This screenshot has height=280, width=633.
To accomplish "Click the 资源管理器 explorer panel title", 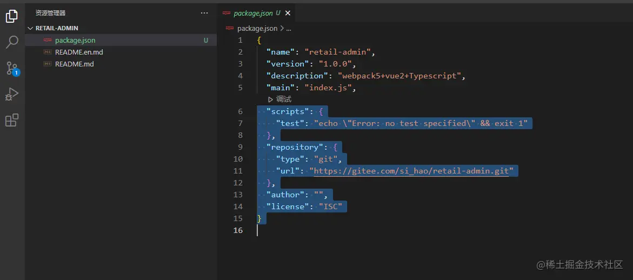I will click(x=50, y=14).
